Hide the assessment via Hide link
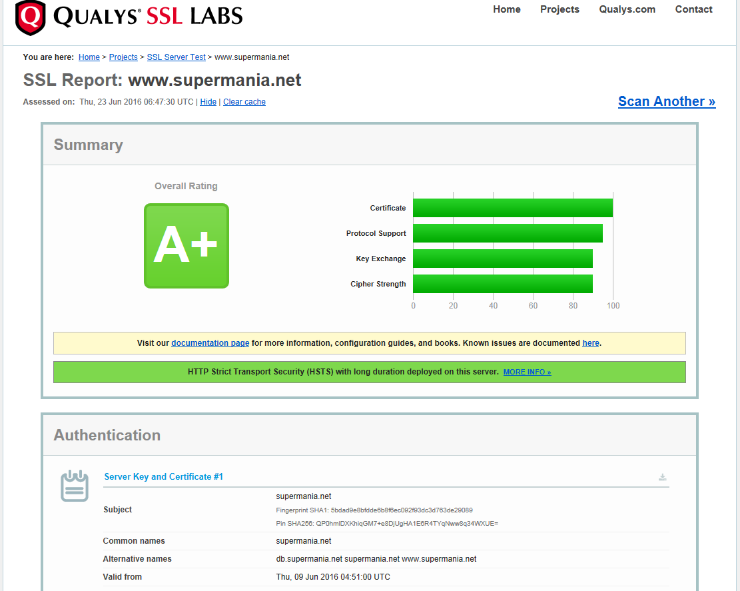 (x=208, y=102)
